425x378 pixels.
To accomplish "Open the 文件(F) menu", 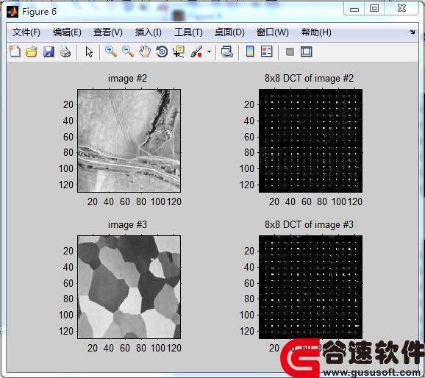I will coord(26,32).
